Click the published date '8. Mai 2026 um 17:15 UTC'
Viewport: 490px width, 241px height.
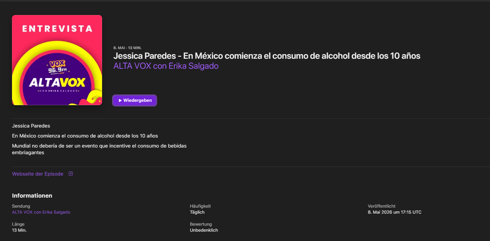tap(395, 212)
